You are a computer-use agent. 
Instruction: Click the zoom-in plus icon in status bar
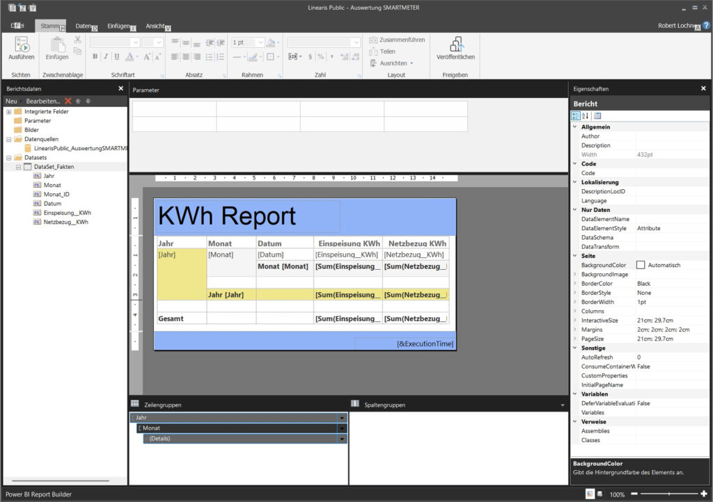coord(705,494)
